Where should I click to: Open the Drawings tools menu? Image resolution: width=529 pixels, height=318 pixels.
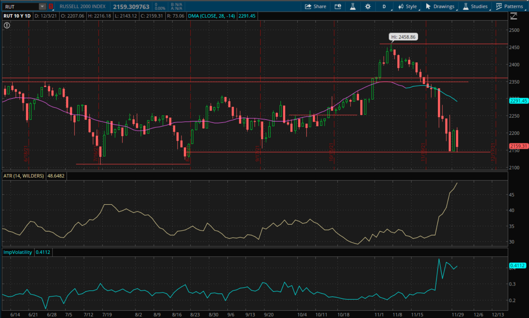440,6
